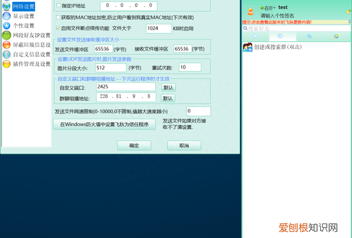Screen dimensions: 352x238
Task: Click the small button at notice bar end
Action: point(350,22)
